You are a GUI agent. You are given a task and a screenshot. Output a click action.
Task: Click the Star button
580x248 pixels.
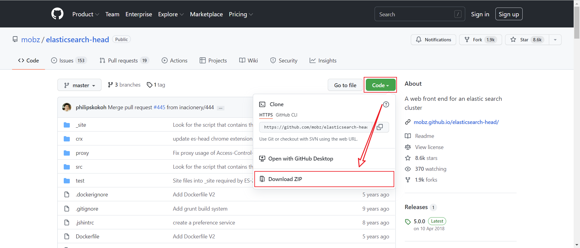527,40
